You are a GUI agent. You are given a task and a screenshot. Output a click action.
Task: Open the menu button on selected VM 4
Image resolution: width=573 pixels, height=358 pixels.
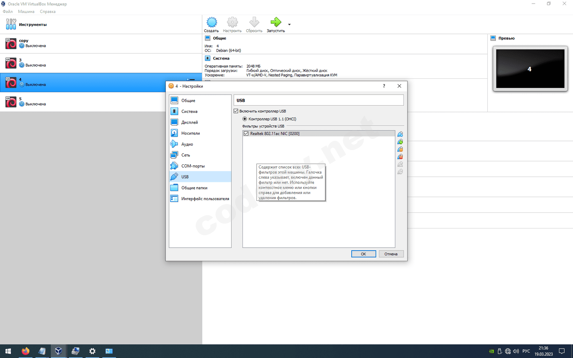pyautogui.click(x=191, y=79)
